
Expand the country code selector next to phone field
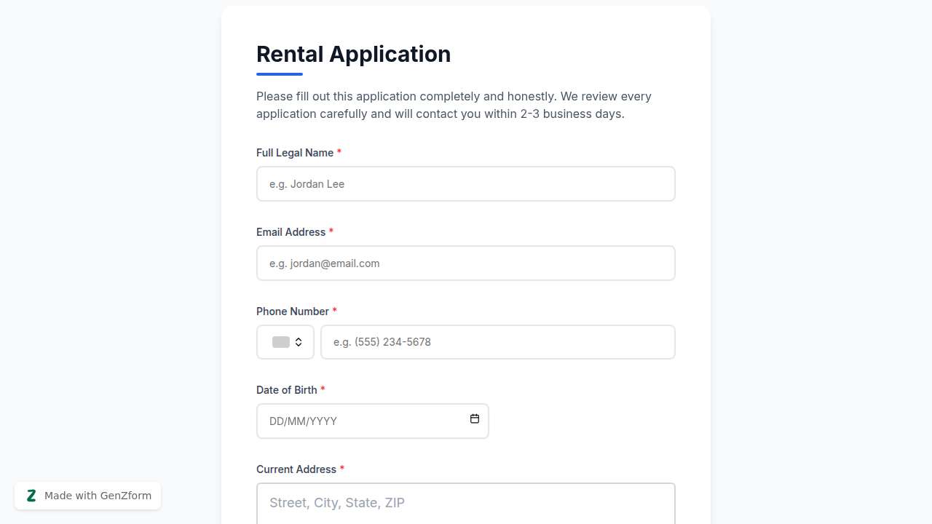285,341
